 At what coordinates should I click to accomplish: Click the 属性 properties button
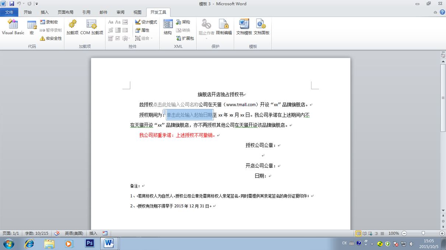click(x=142, y=30)
